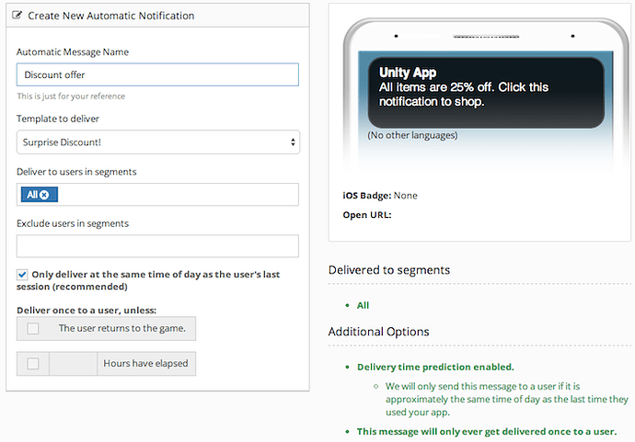This screenshot has height=442, width=635.
Task: Click the Exclude users in segments field
Action: tap(157, 246)
